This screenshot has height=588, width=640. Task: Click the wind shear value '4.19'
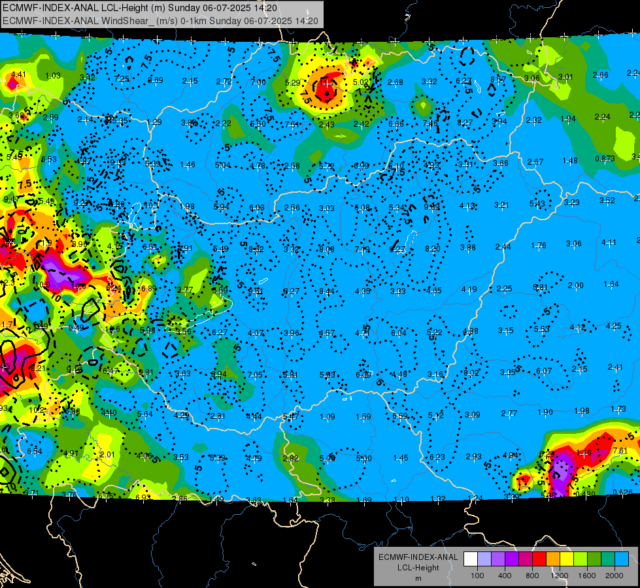(x=469, y=289)
